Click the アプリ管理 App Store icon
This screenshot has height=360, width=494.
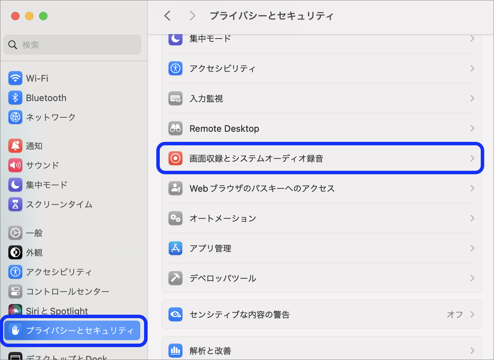175,248
